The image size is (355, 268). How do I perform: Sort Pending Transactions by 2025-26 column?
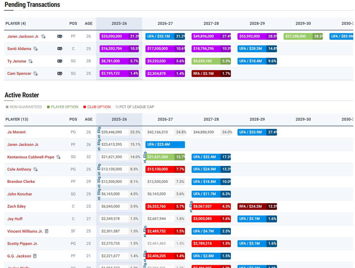119,23
